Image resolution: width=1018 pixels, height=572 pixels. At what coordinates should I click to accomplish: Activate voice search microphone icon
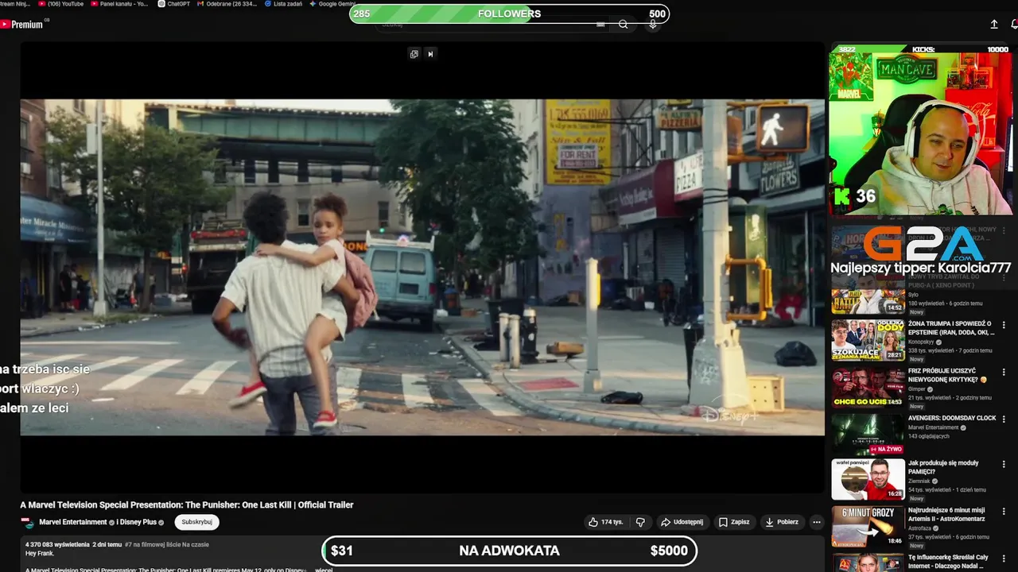click(653, 25)
